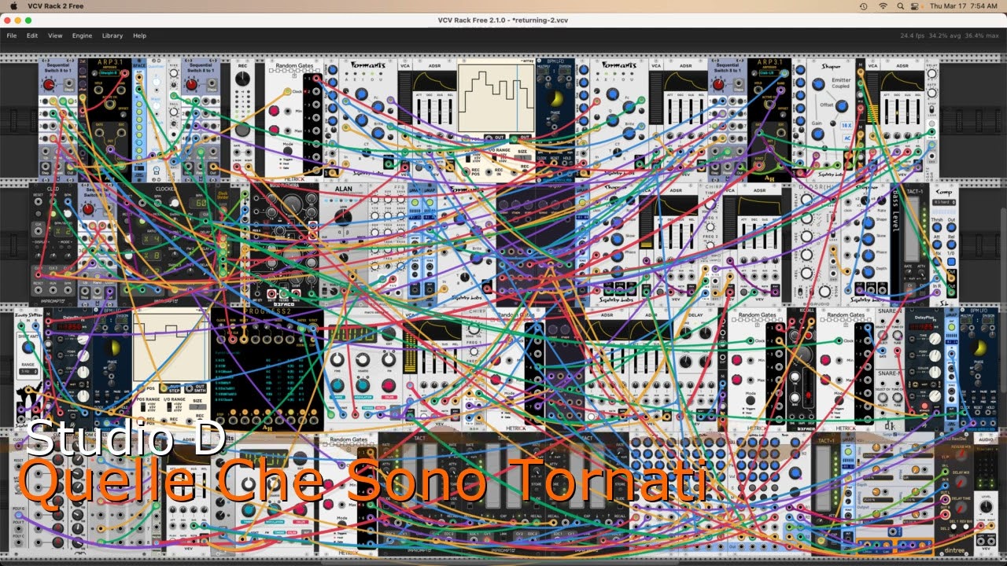Open the File menu
Viewport: 1007px width, 566px height.
coord(12,35)
